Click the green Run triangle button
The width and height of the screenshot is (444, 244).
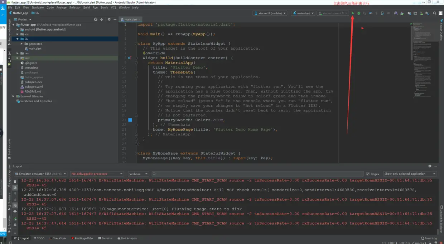click(x=353, y=13)
